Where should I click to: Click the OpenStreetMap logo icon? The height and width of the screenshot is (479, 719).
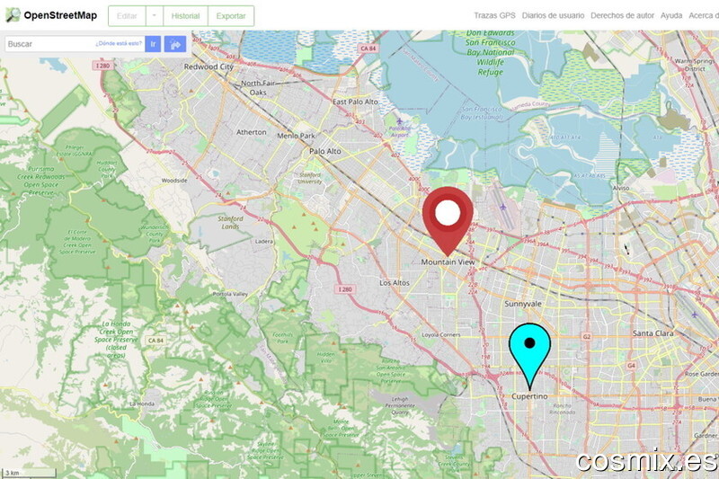13,15
